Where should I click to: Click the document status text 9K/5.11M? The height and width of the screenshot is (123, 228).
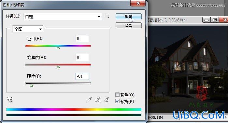[x=155, y=117]
